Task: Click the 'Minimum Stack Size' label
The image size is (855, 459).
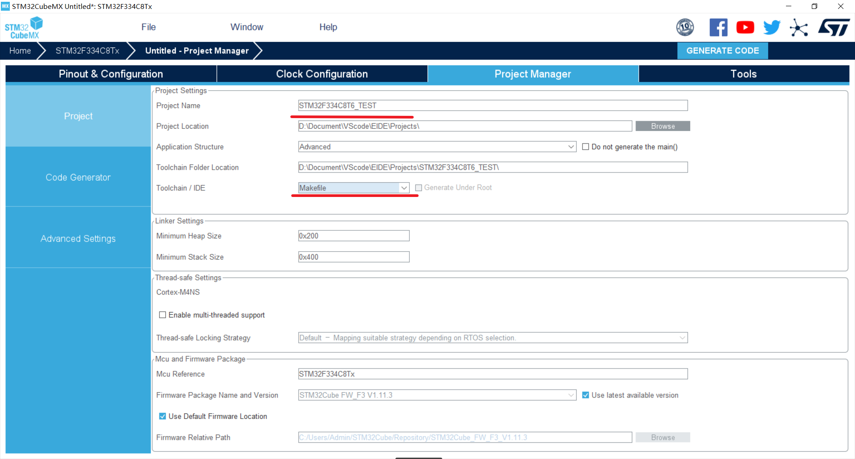Action: pyautogui.click(x=190, y=257)
